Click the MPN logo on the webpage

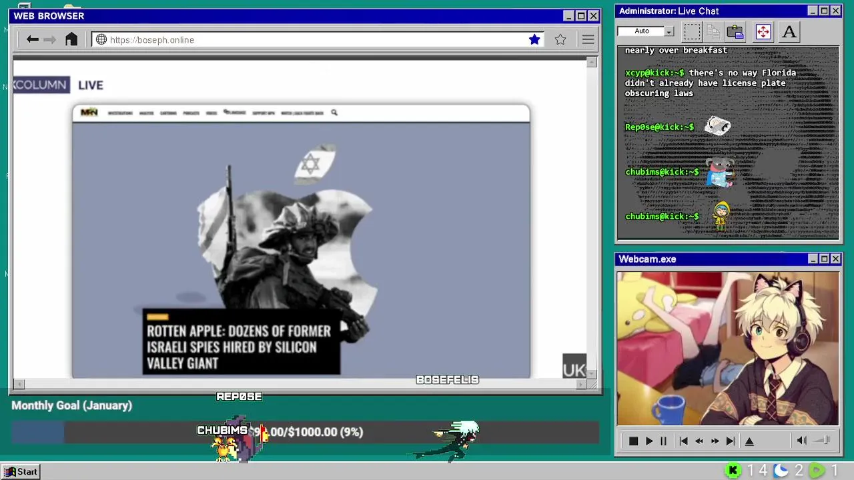(x=89, y=113)
